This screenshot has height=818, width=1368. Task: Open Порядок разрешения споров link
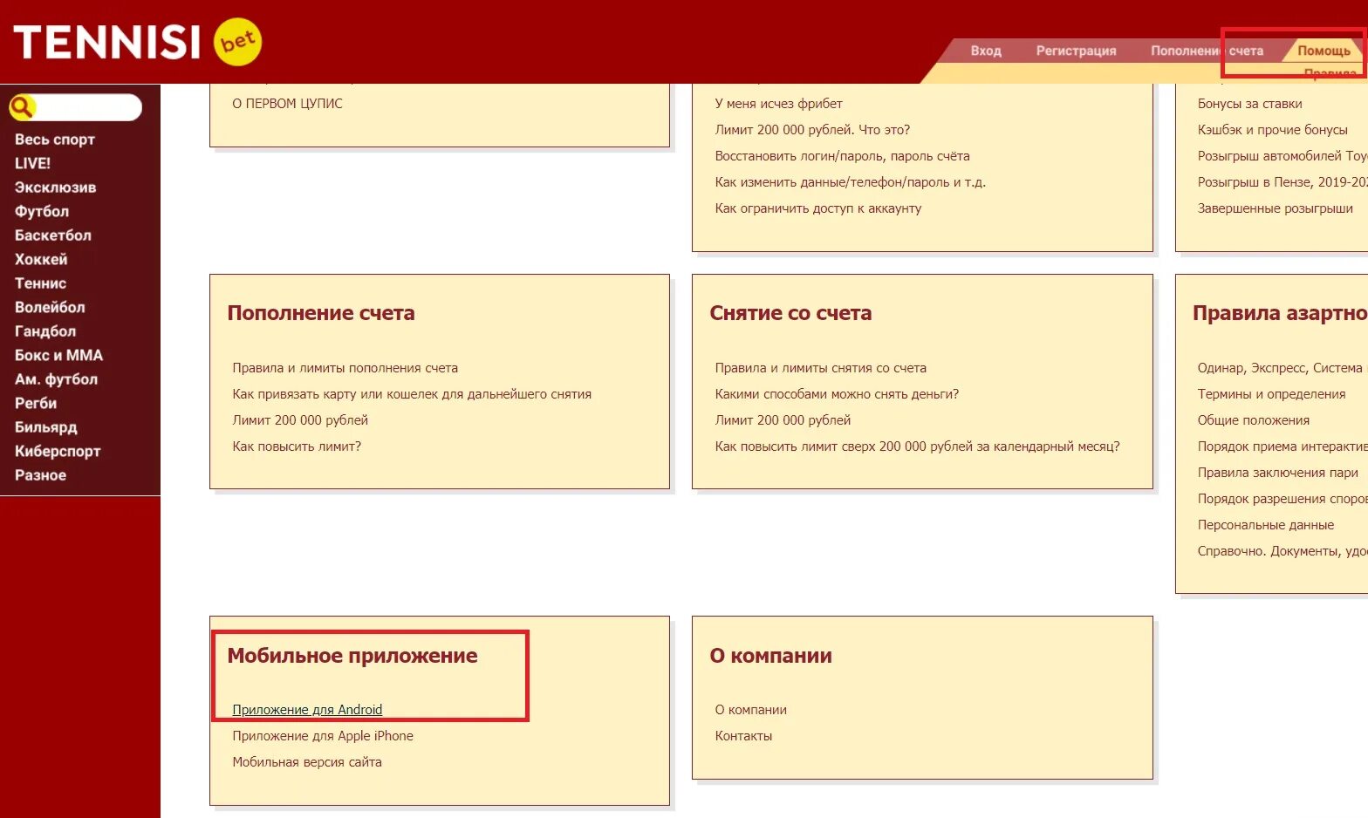[x=1282, y=499]
